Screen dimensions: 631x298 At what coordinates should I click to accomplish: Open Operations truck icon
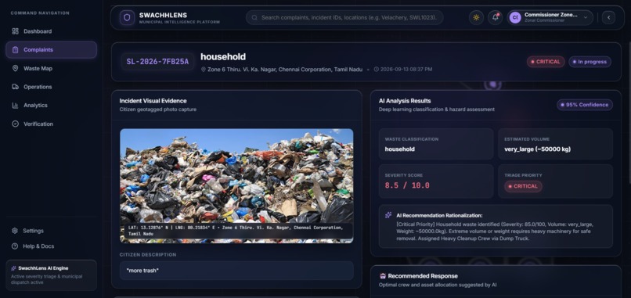[16, 87]
